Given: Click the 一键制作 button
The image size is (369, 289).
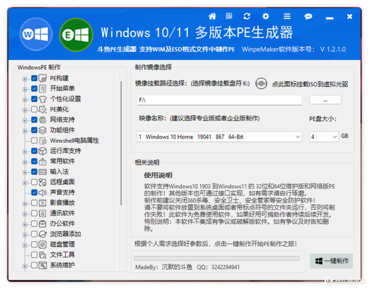Looking at the screenshot, I should pos(331,261).
